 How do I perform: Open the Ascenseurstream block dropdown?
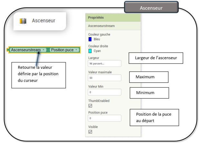coord(43,50)
